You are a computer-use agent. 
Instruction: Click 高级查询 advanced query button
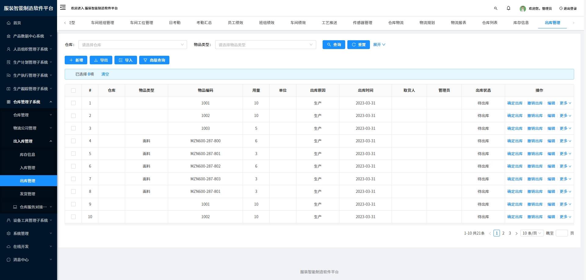pyautogui.click(x=154, y=60)
